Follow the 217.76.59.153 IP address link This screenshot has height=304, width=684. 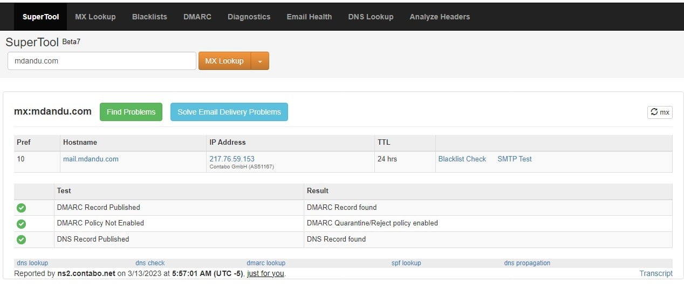click(232, 159)
